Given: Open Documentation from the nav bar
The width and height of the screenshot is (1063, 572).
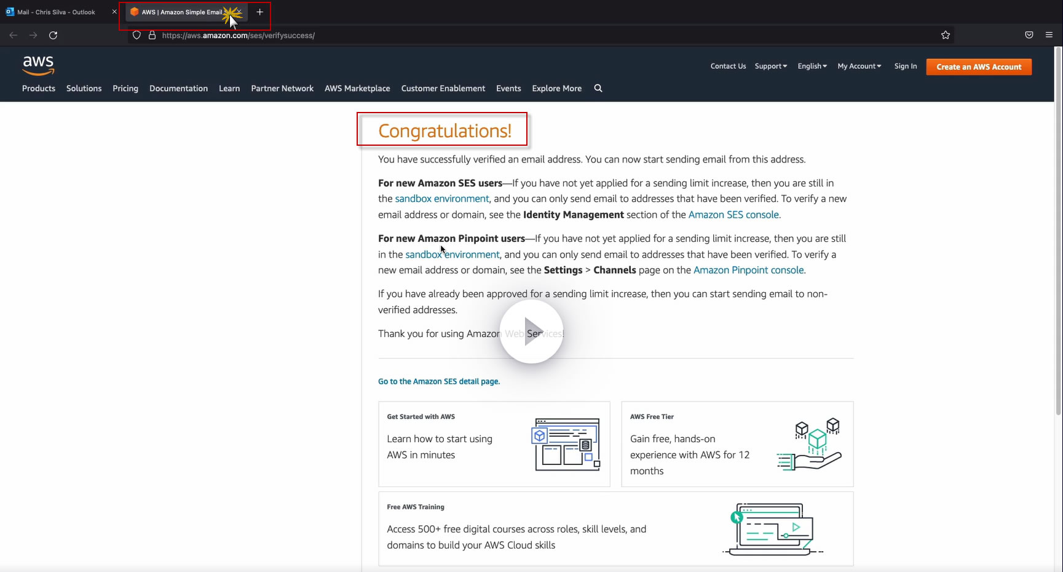Looking at the screenshot, I should point(178,89).
